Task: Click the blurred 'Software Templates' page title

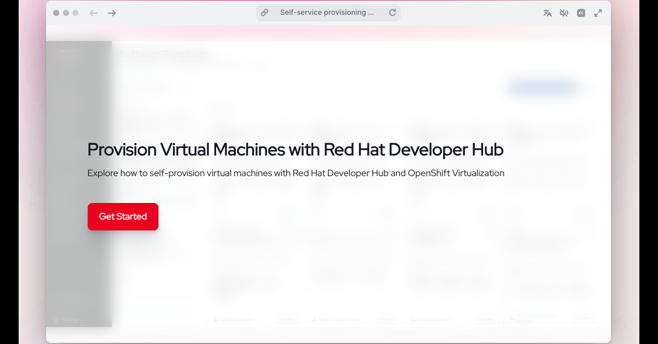Action: pos(163,54)
